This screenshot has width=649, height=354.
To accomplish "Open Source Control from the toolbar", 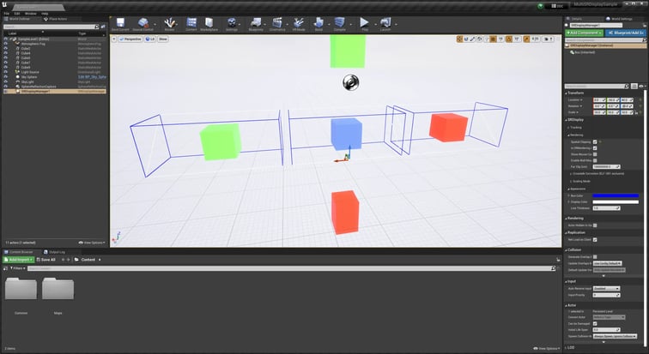I will pos(143,22).
